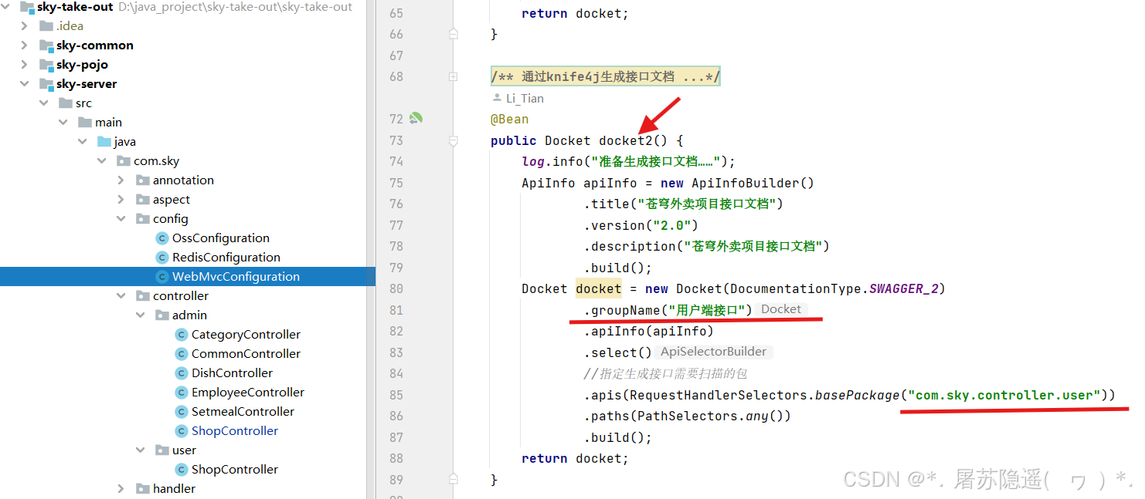The height and width of the screenshot is (499, 1145).
Task: Collapse the controller package chevron
Action: 121,296
